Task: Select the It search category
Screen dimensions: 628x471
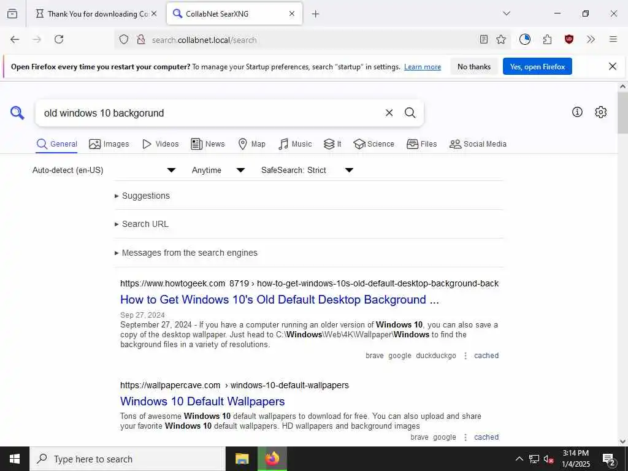Action: tap(332, 144)
